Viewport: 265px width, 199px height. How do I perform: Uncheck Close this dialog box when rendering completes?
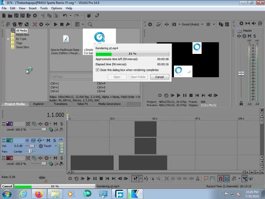click(97, 70)
